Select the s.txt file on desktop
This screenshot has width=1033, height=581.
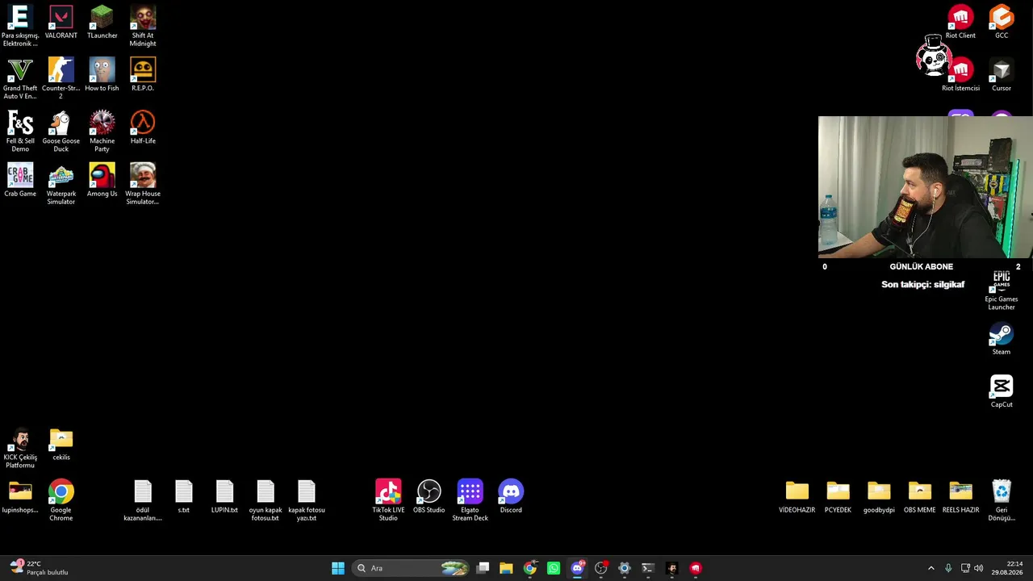coord(184,497)
